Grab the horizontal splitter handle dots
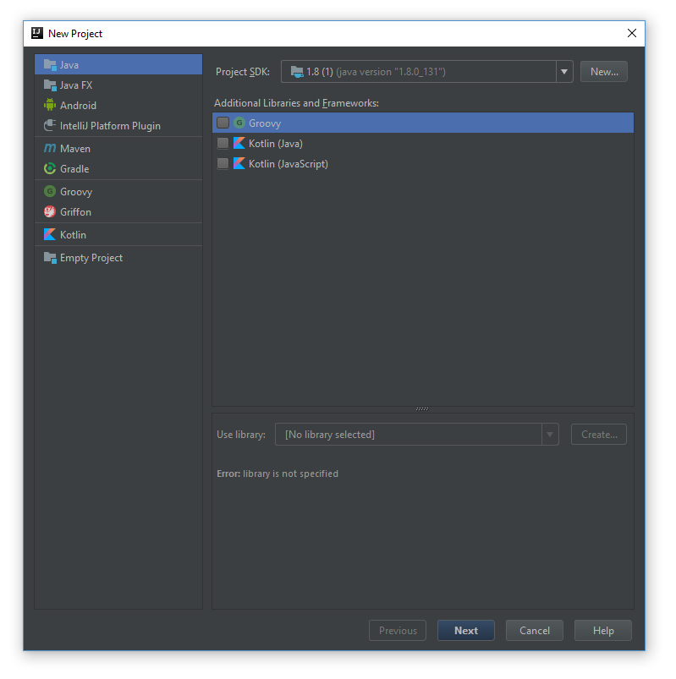The width and height of the screenshot is (676, 679). pos(422,408)
